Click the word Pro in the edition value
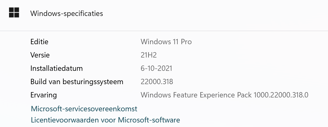Screen dimensions: 328x127 [x=186, y=42]
